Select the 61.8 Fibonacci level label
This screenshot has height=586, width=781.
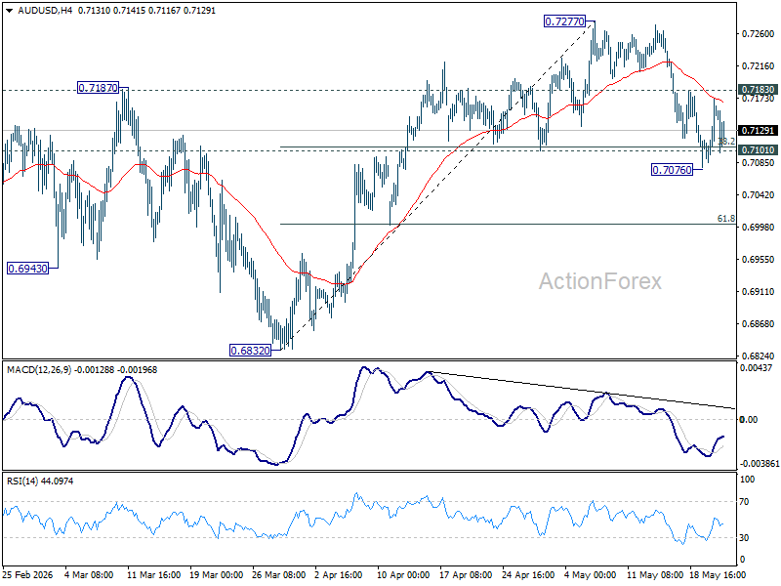726,219
